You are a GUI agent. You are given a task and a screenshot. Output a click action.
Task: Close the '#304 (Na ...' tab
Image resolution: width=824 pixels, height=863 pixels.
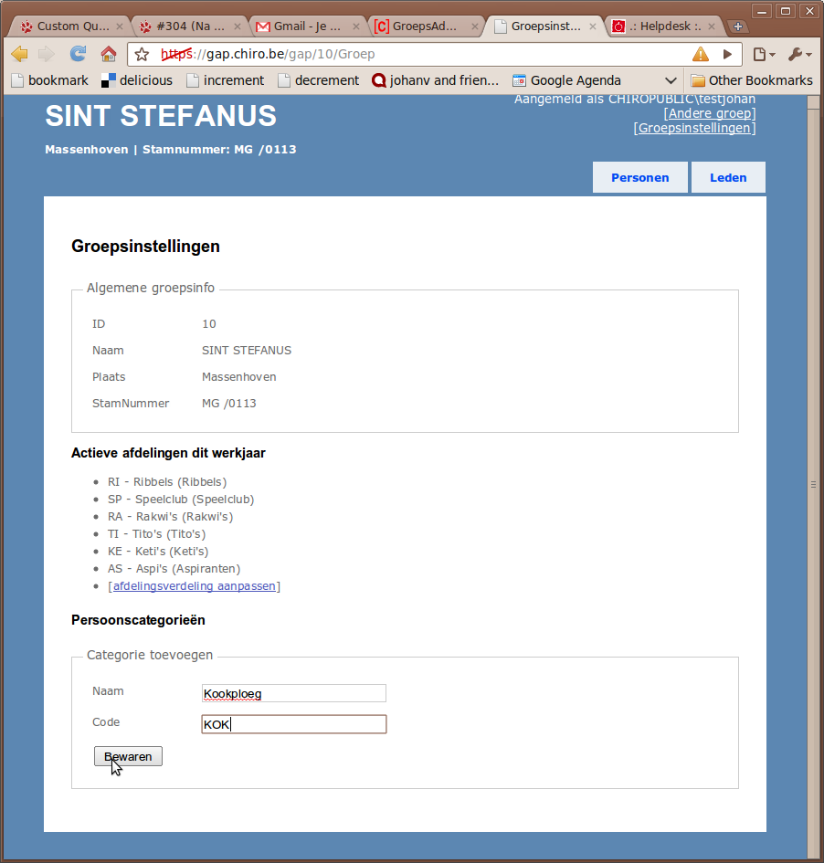click(238, 26)
